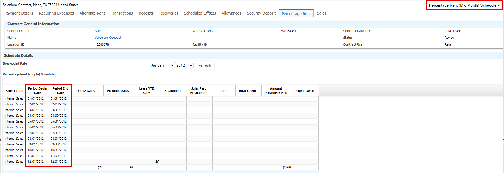Click the Gross Sales column header
Image resolution: width=504 pixels, height=173 pixels.
tap(86, 91)
